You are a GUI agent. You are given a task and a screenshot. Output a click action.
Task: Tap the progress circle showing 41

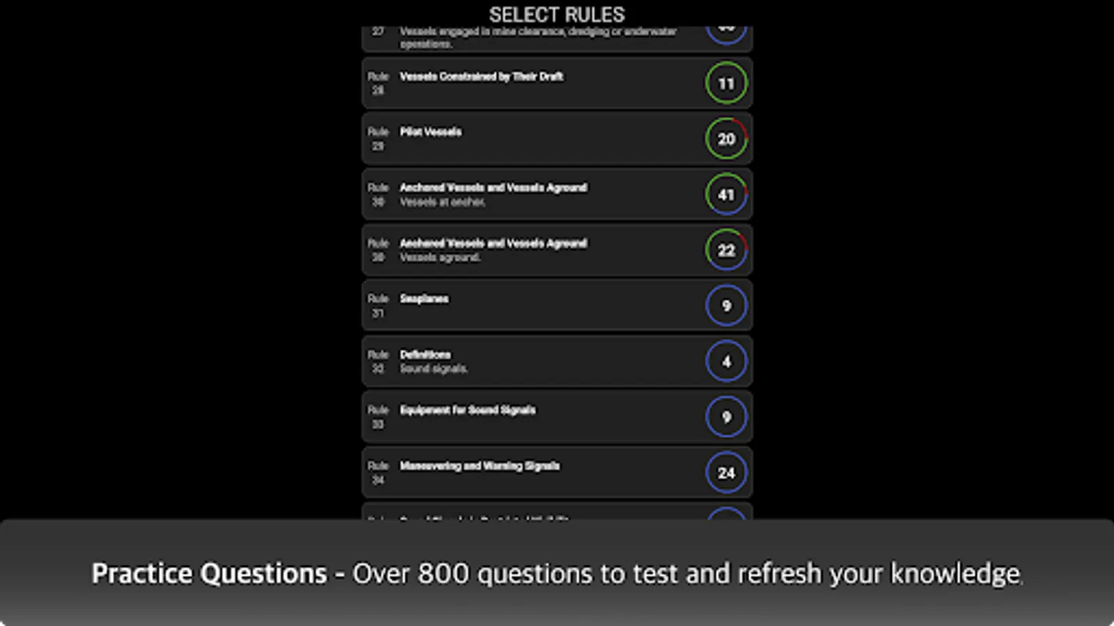[x=726, y=195]
